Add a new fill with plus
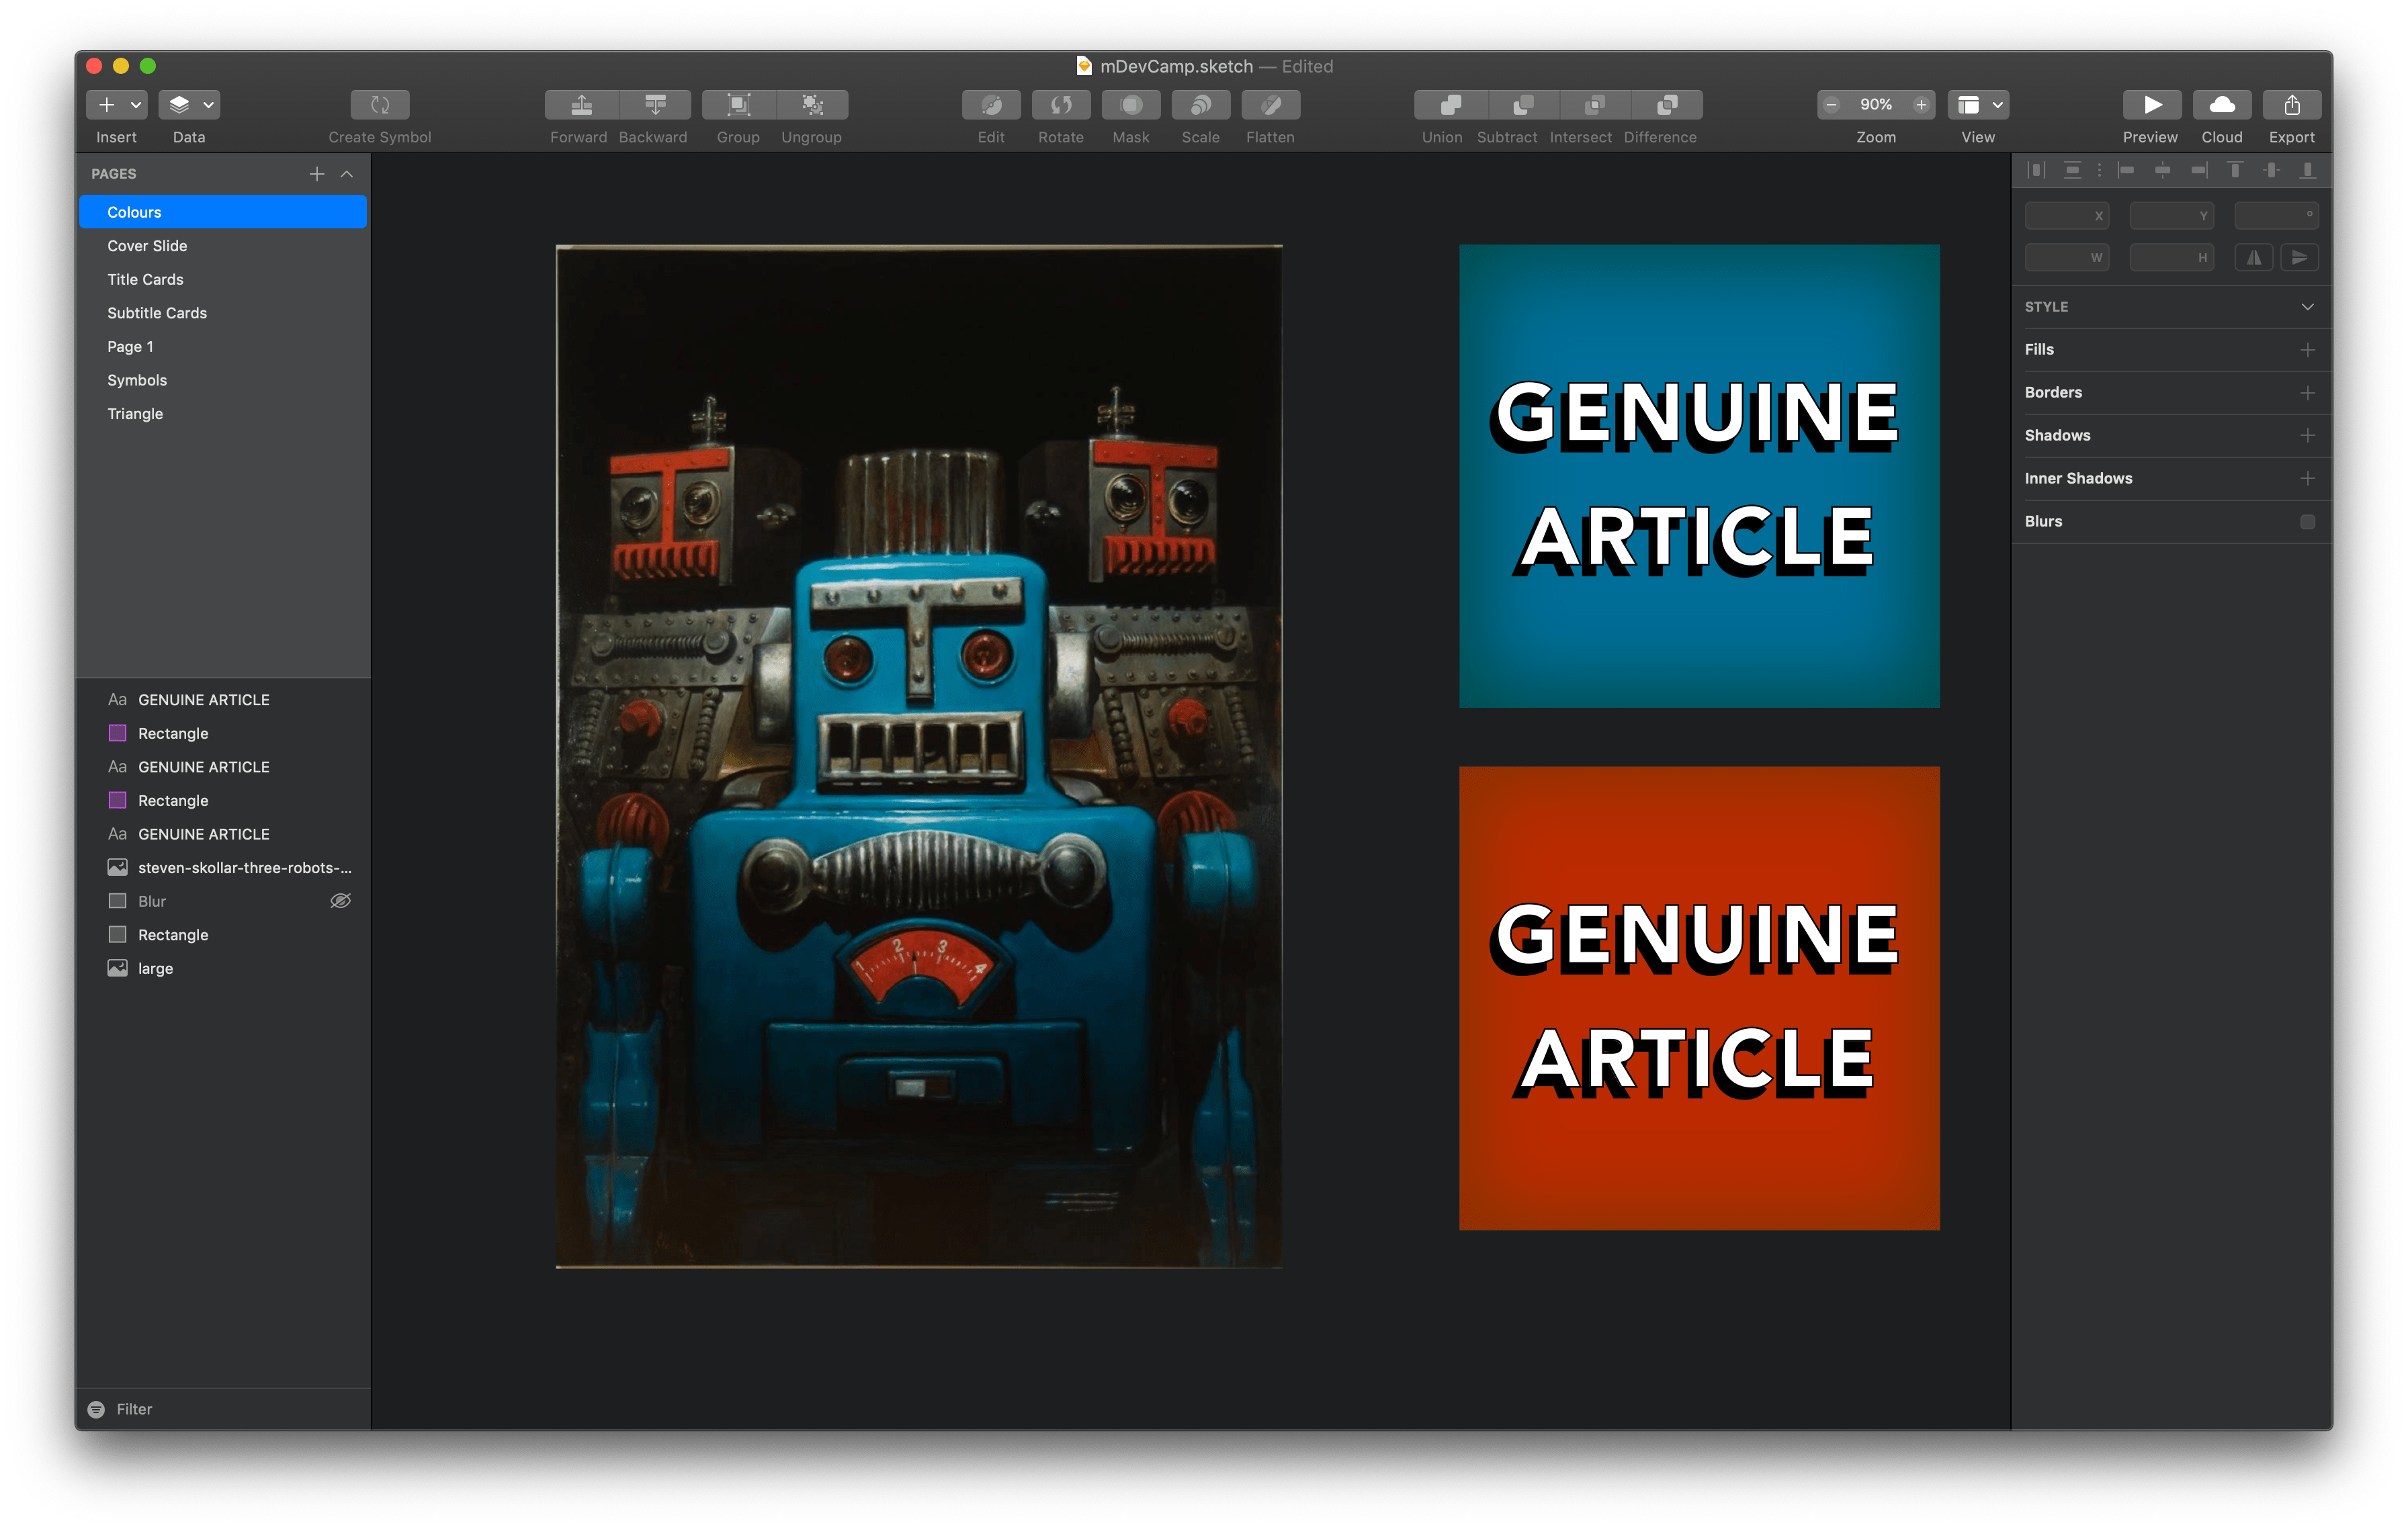 2307,350
